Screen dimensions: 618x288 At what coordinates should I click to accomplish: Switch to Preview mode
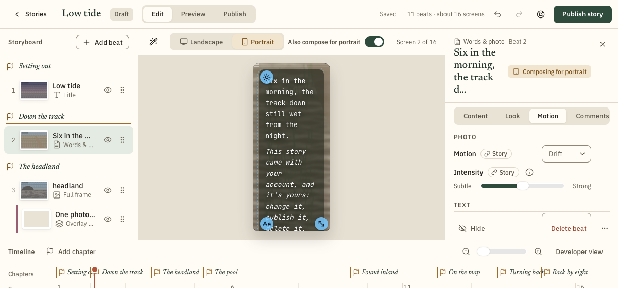point(193,14)
